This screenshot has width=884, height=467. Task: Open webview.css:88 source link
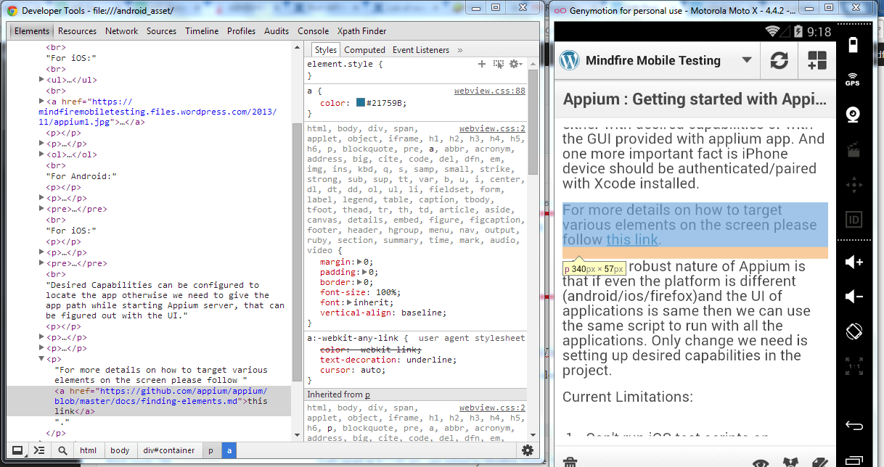click(490, 91)
